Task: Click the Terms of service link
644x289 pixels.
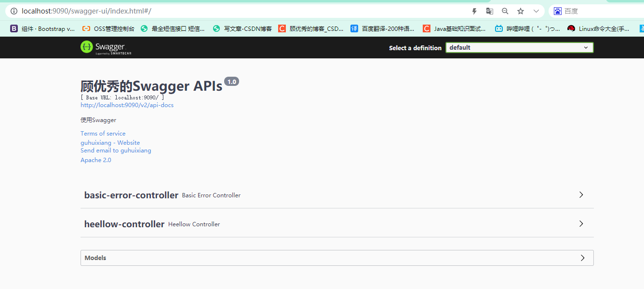Action: [x=103, y=133]
